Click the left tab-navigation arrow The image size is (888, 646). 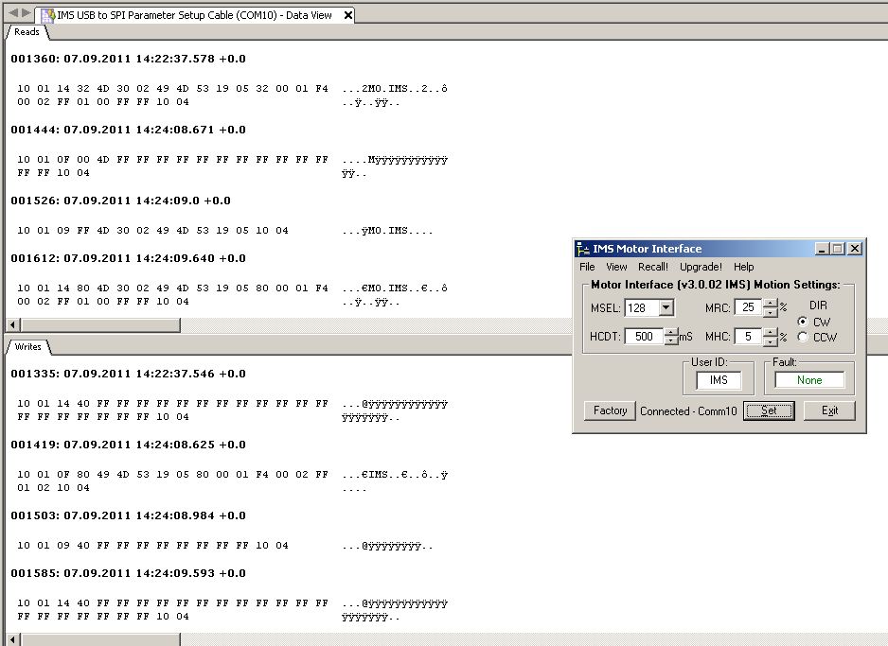[13, 12]
